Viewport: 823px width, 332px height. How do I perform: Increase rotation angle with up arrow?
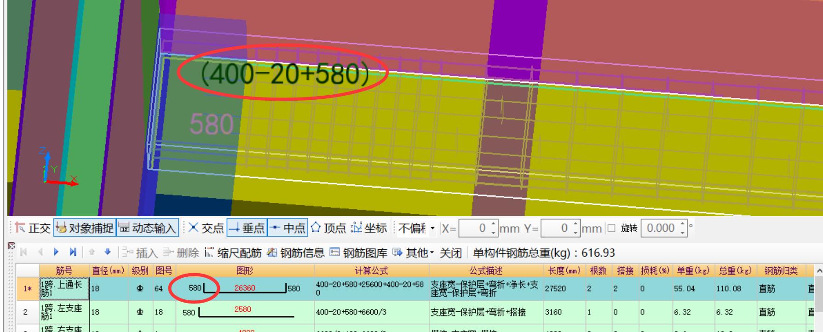[683, 224]
